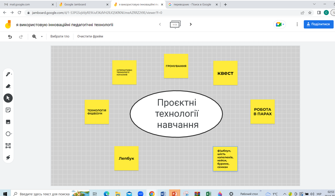This screenshot has height=196, width=335.
Task: Open the Google Meet dropdown
Action: [280, 24]
